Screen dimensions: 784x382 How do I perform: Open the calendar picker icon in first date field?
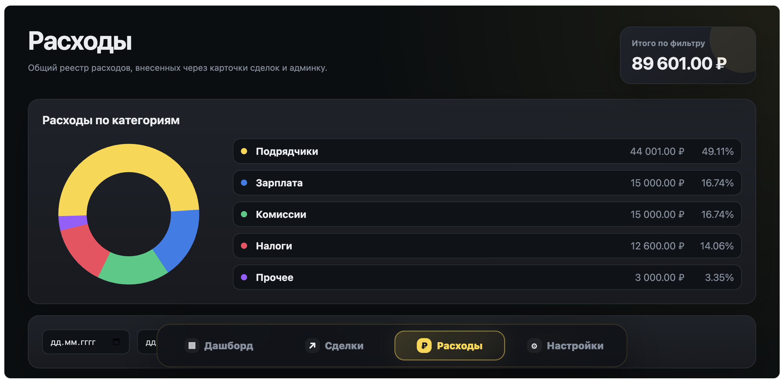[x=116, y=342]
